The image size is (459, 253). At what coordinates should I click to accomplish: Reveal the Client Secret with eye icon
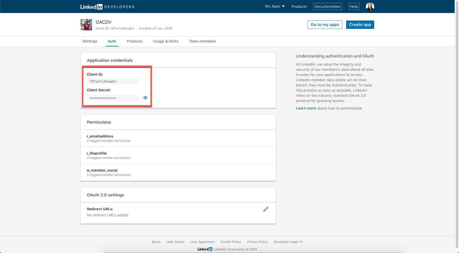(x=145, y=98)
